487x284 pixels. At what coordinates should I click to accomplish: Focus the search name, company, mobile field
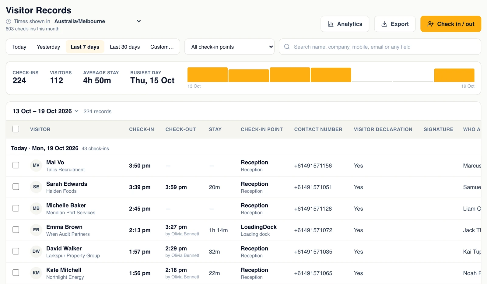pyautogui.click(x=380, y=47)
